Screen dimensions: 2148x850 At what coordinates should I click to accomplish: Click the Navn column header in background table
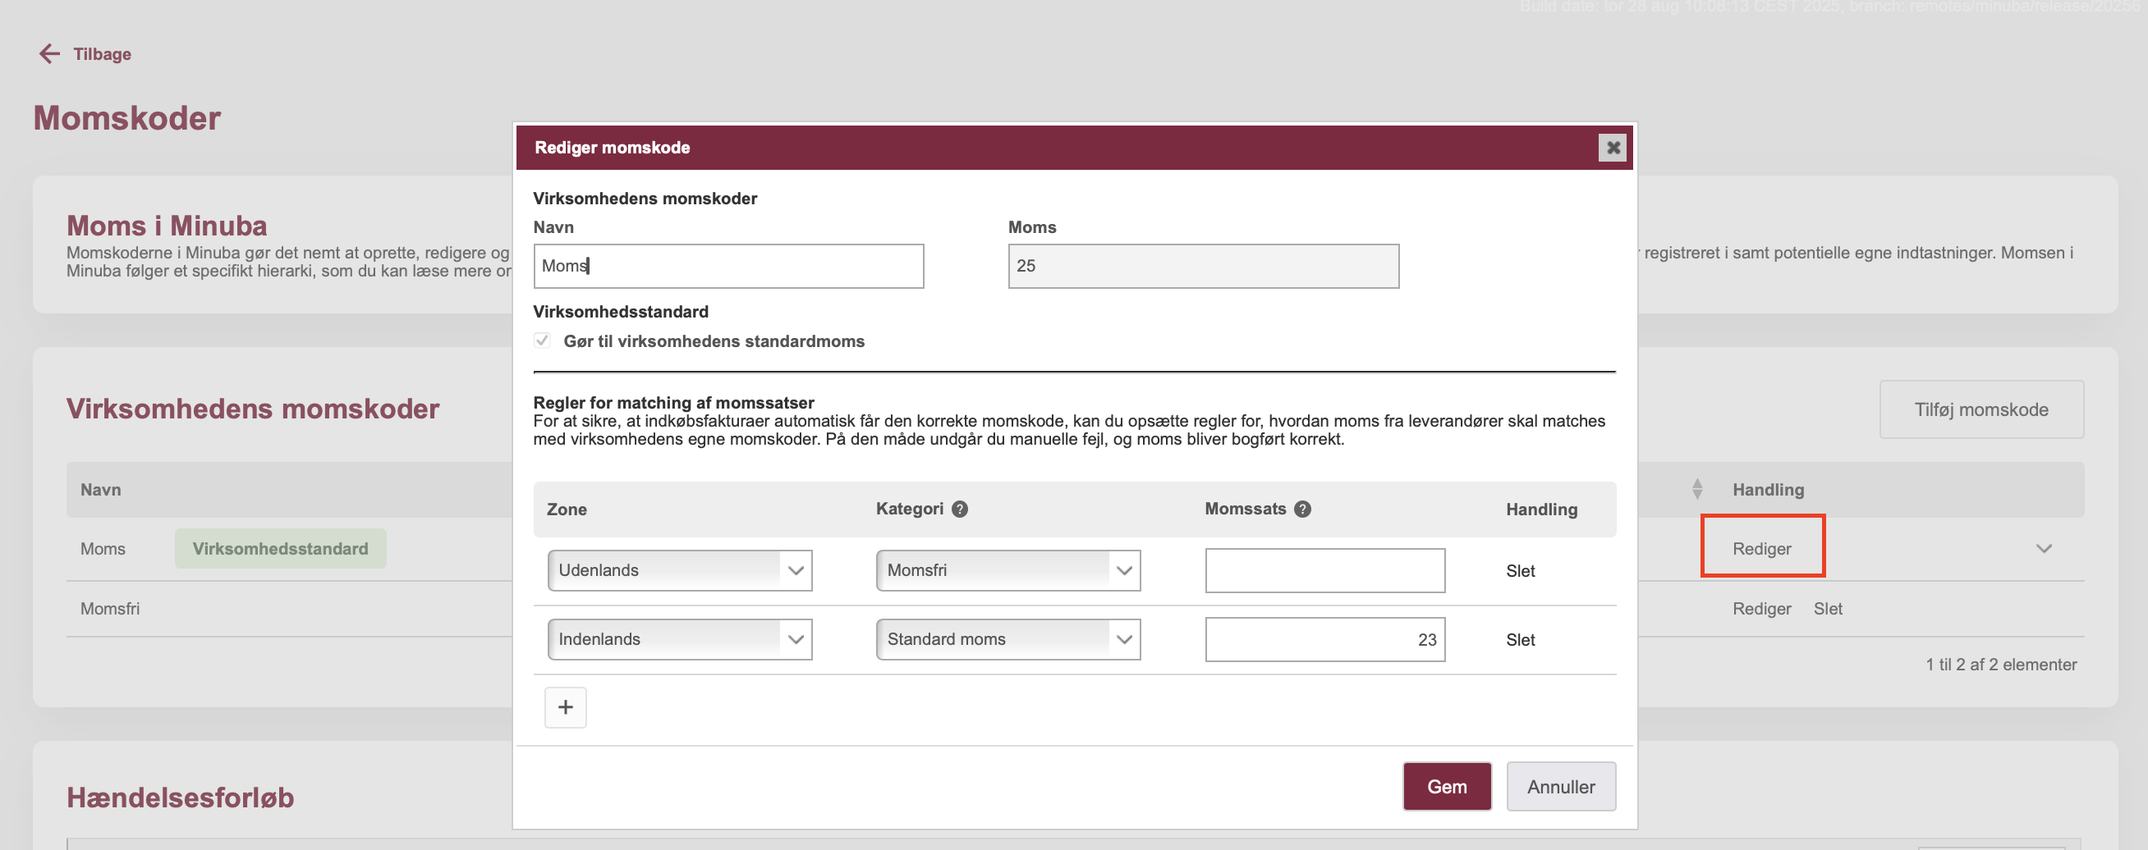101,489
